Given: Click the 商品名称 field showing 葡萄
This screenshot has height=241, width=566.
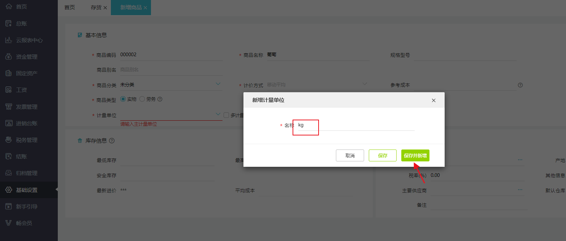Looking at the screenshot, I should coord(318,55).
